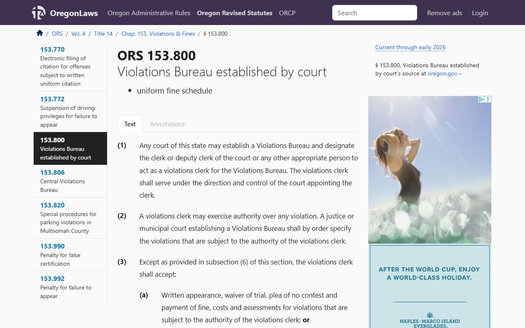Click the OregonLaws logo icon
The image size is (525, 328).
pyautogui.click(x=39, y=13)
